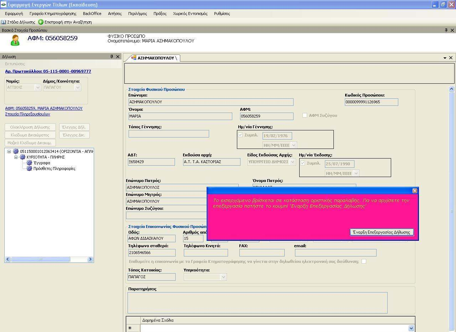
Task: Click the gear icon next to ΚΥΡΙΟΤΗΤΑ - ΠΛΗΡΗΣ
Action: pos(22,157)
